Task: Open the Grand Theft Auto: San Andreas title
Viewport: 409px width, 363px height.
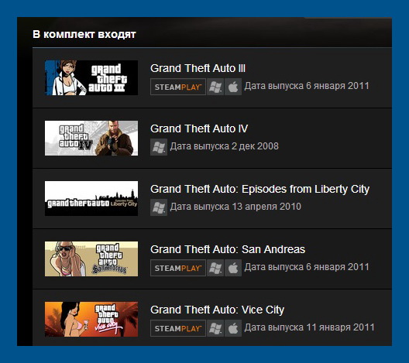Action: pos(228,249)
